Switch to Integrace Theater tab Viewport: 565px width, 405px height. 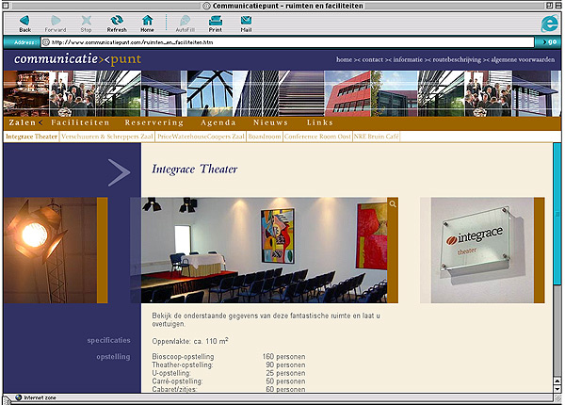31,137
